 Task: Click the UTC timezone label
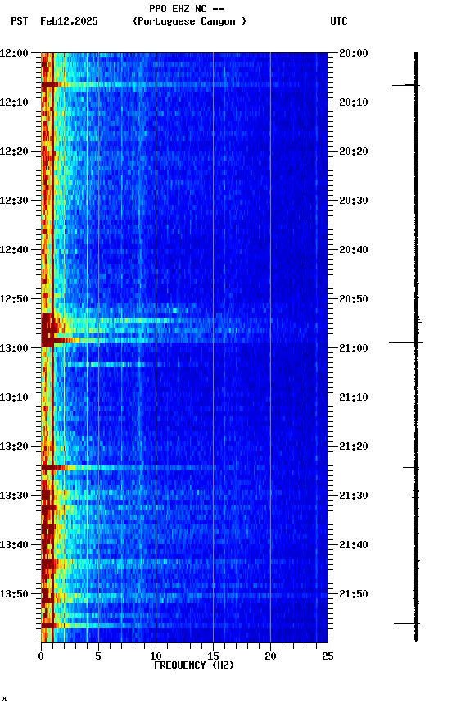coord(339,21)
